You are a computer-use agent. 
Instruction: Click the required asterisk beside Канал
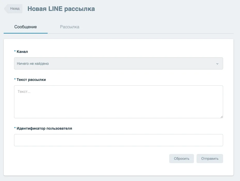pyautogui.click(x=15, y=51)
